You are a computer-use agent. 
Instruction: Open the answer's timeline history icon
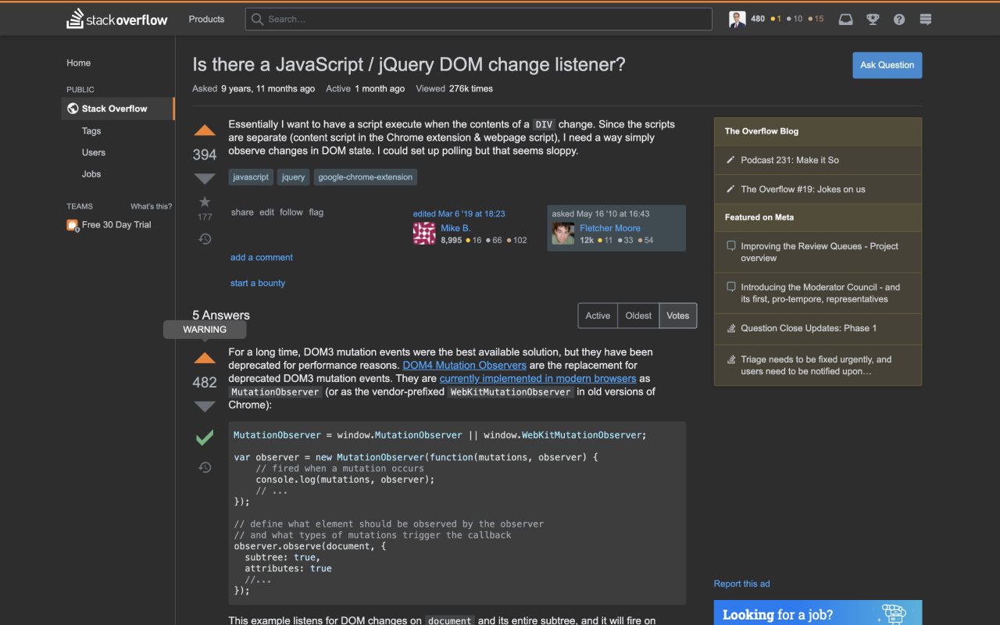click(205, 467)
